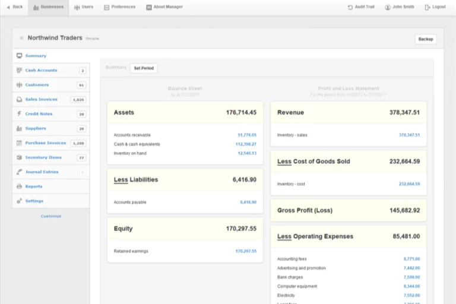Click the Summary monitor icon in sidebar

19,56
